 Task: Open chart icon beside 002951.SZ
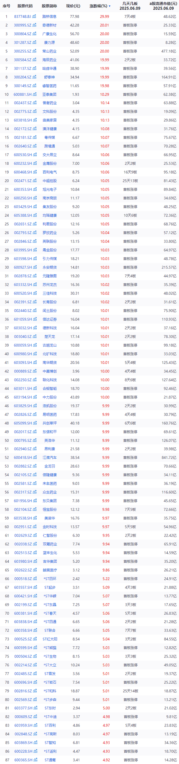point(35,527)
